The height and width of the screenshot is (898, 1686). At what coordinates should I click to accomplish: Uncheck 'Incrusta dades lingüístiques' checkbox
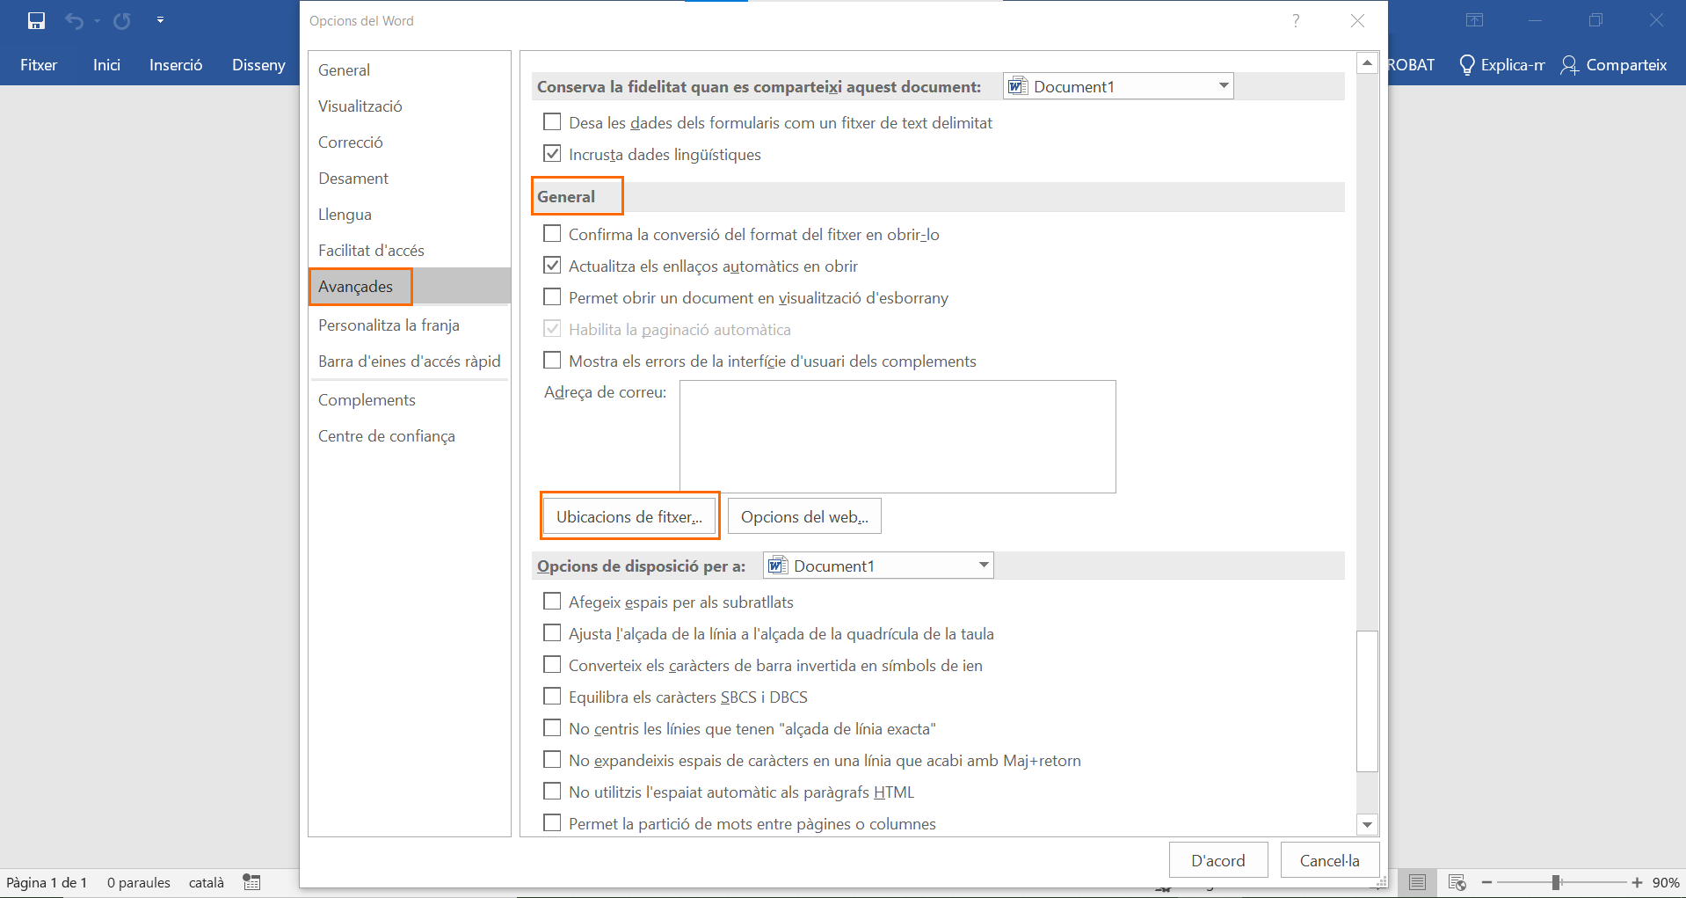click(x=552, y=154)
